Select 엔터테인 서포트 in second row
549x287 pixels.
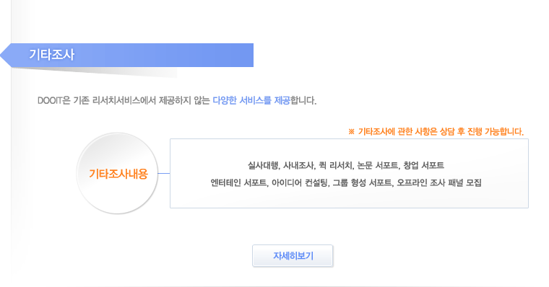[239, 183]
